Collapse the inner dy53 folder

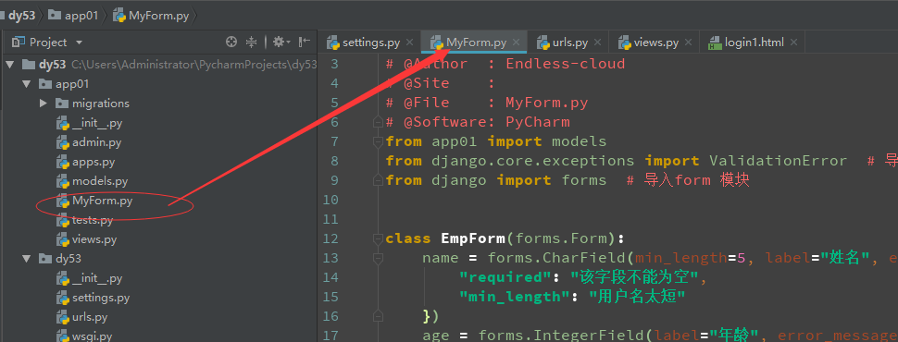pyautogui.click(x=26, y=259)
